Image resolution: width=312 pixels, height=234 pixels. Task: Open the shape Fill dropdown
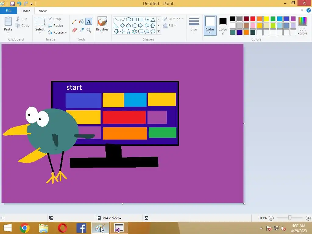(x=169, y=26)
